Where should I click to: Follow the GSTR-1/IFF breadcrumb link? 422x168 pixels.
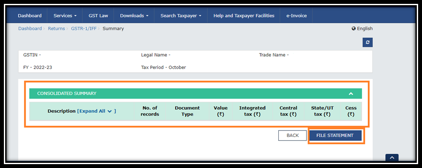[84, 28]
